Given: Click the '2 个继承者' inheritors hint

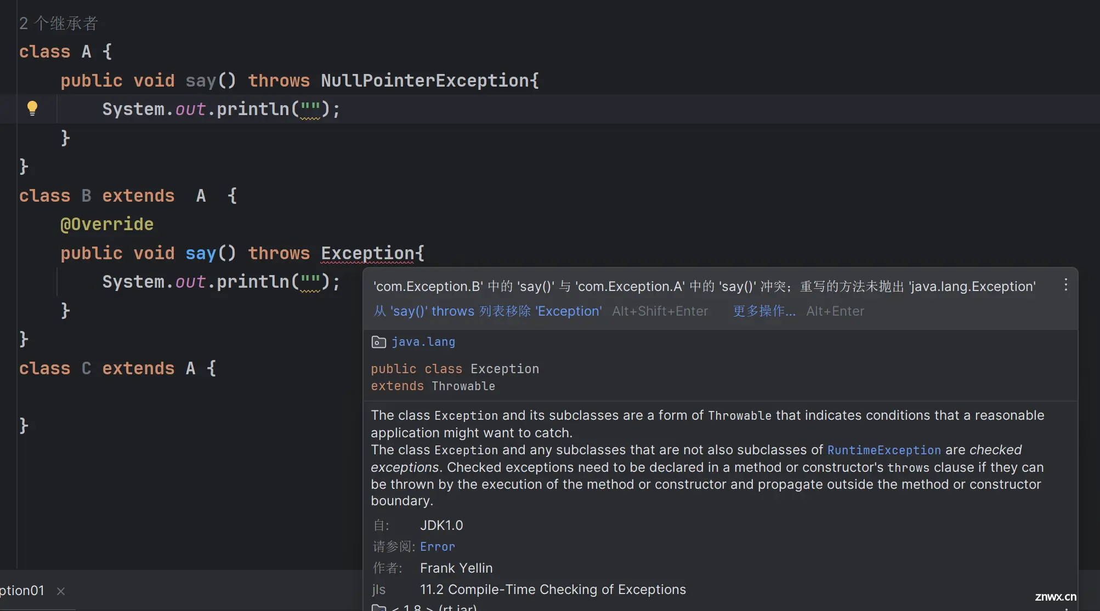Looking at the screenshot, I should [x=59, y=23].
